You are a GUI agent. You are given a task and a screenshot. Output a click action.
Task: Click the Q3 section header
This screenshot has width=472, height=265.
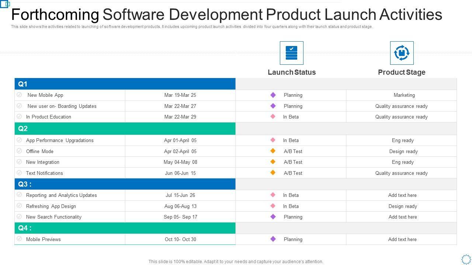125,184
